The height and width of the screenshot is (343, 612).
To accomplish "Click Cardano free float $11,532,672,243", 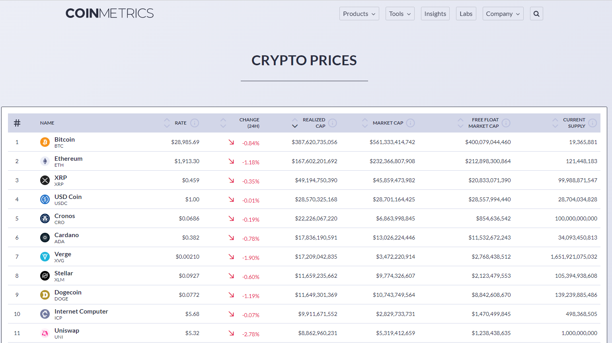I will coord(489,238).
